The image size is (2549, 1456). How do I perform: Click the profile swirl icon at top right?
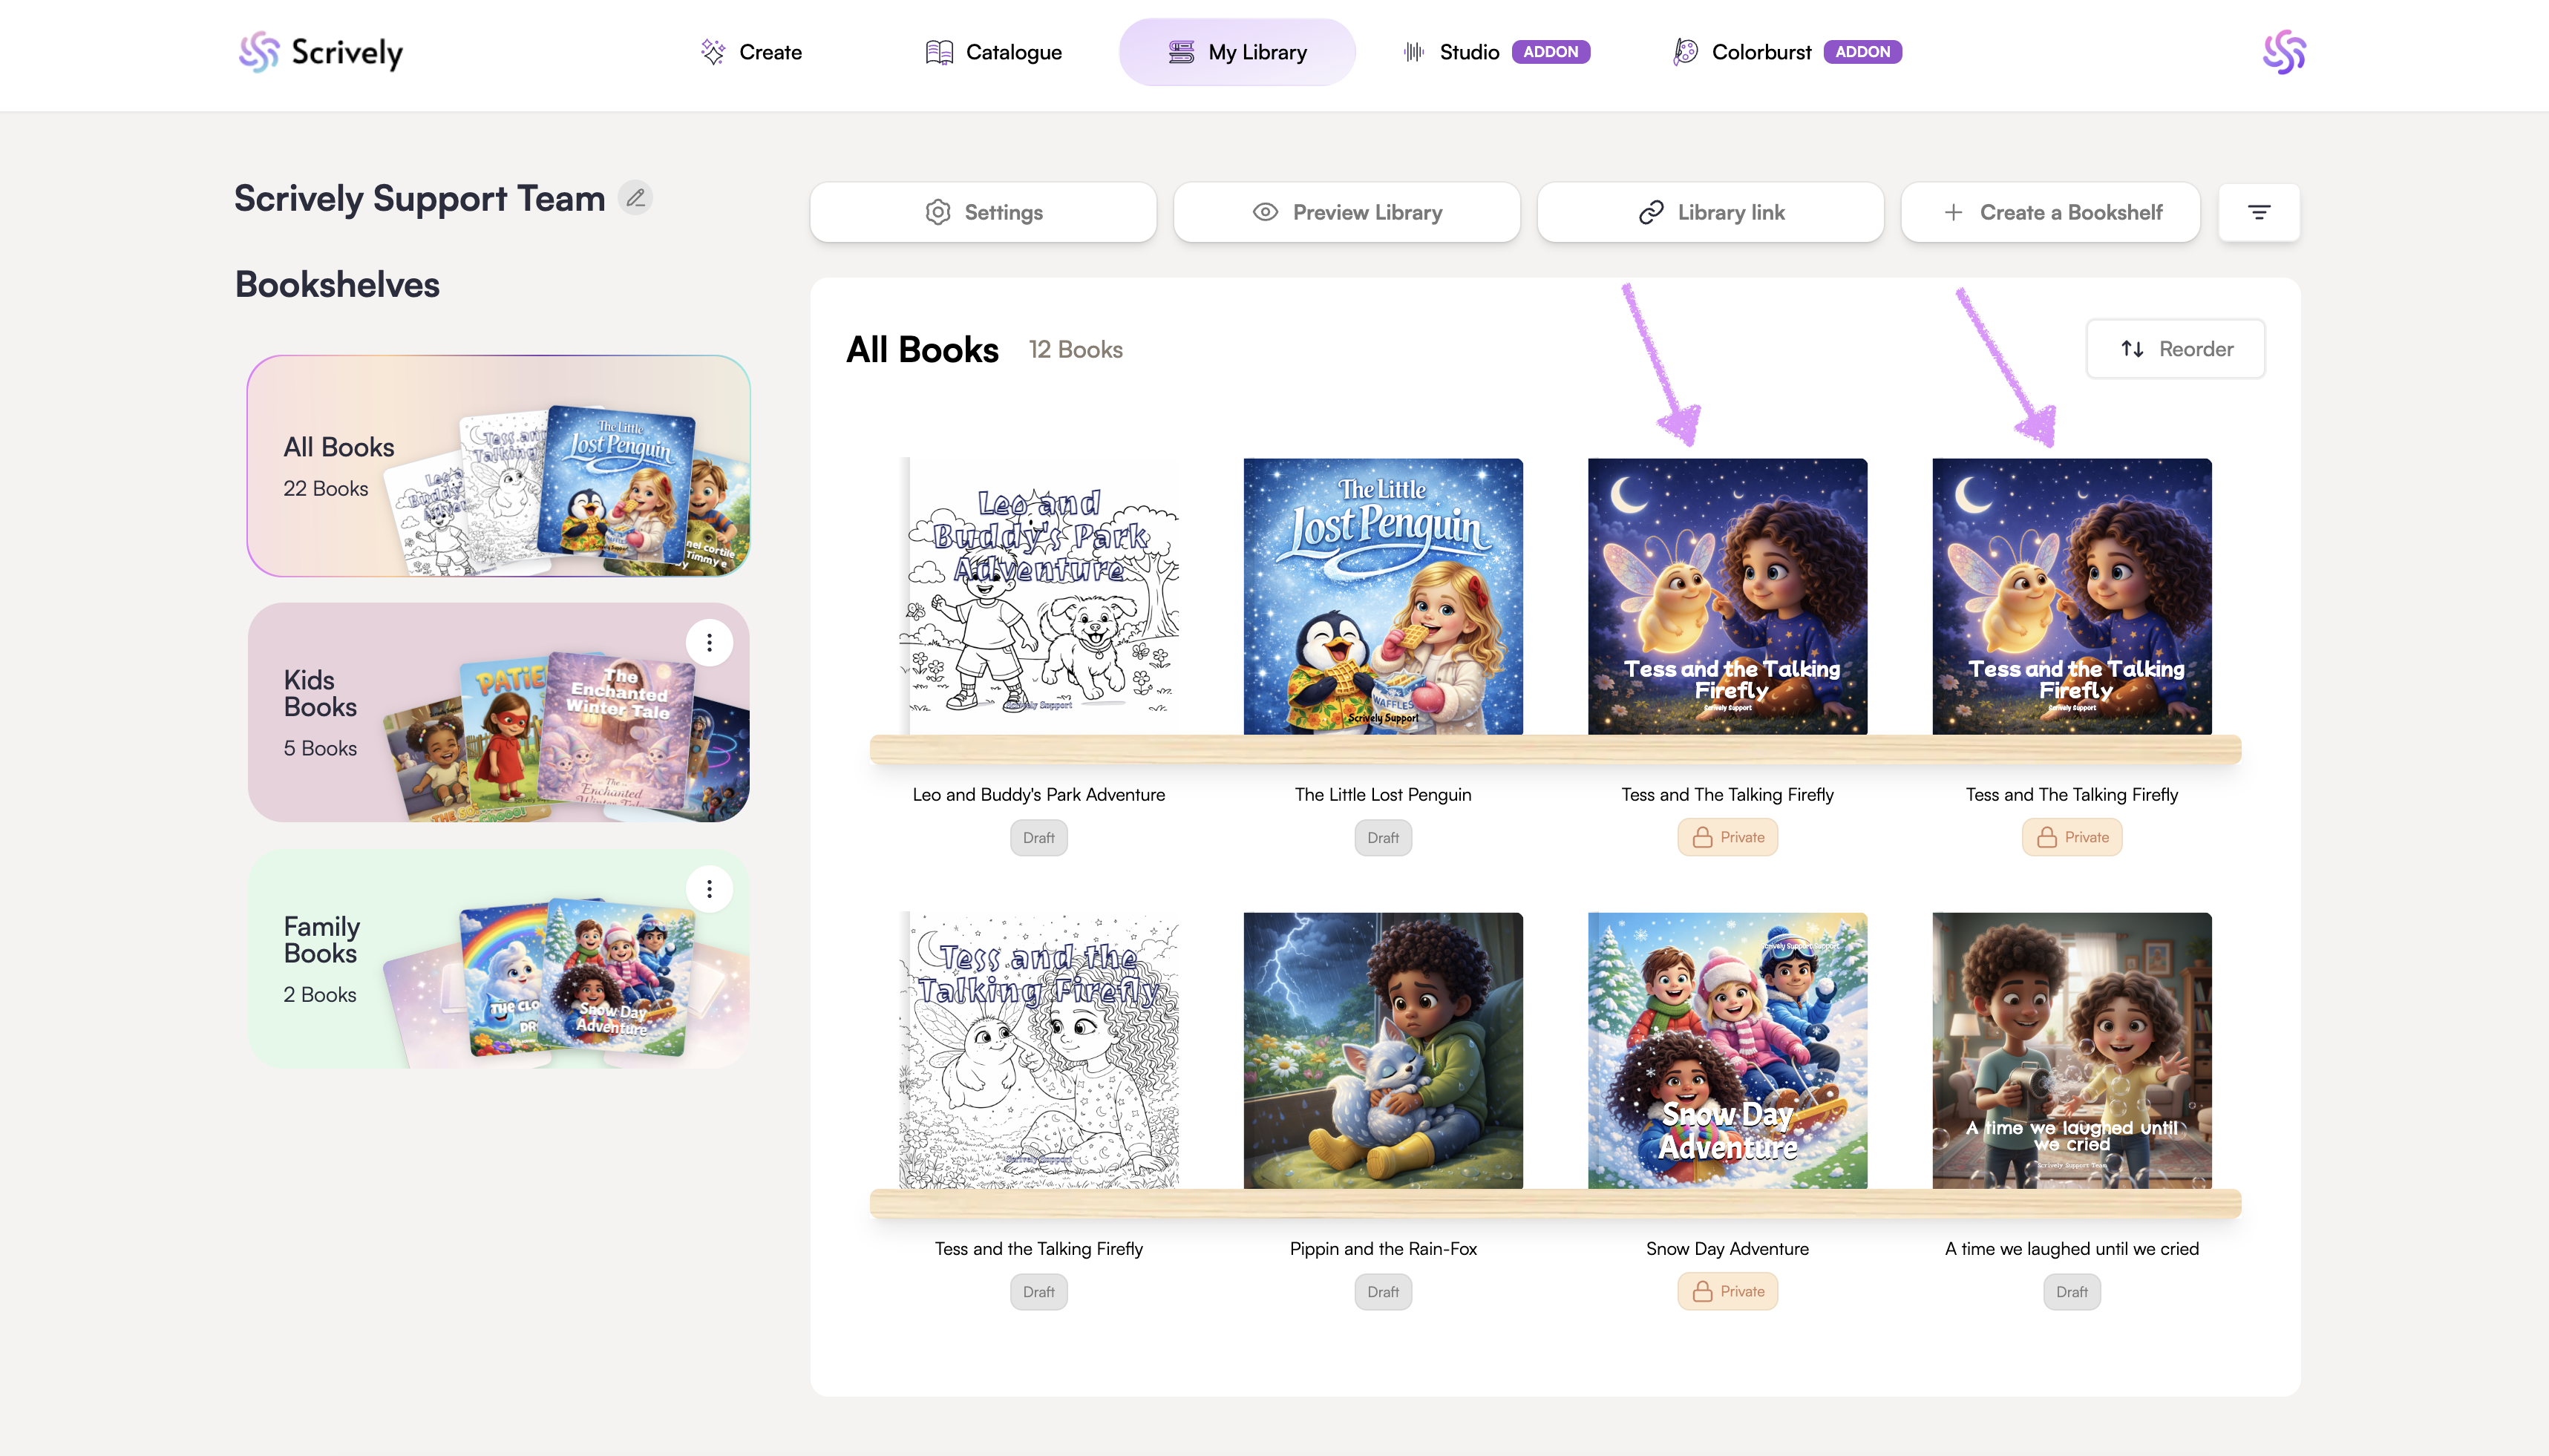[2284, 52]
